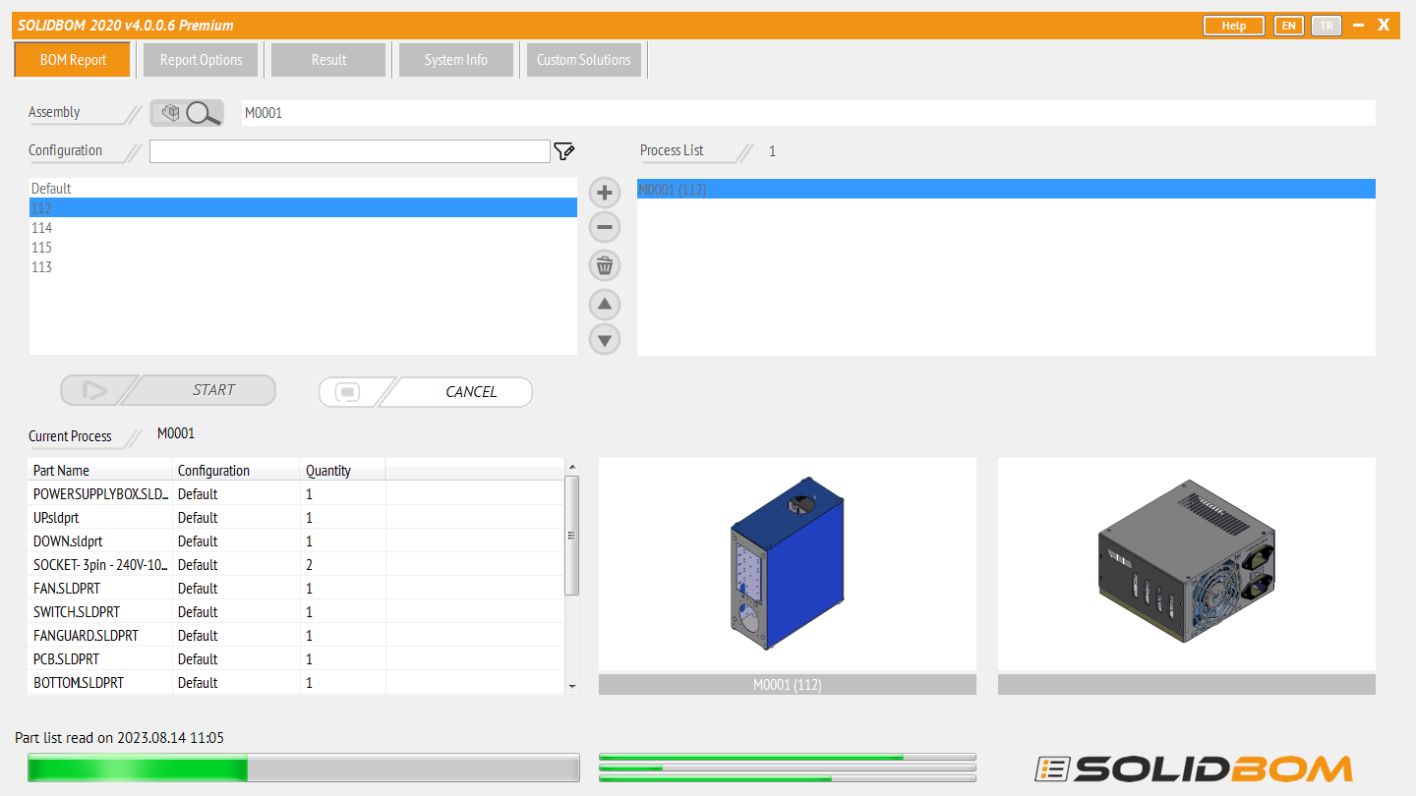Click the Assembly path field M0001
The width and height of the screenshot is (1416, 796).
808,113
